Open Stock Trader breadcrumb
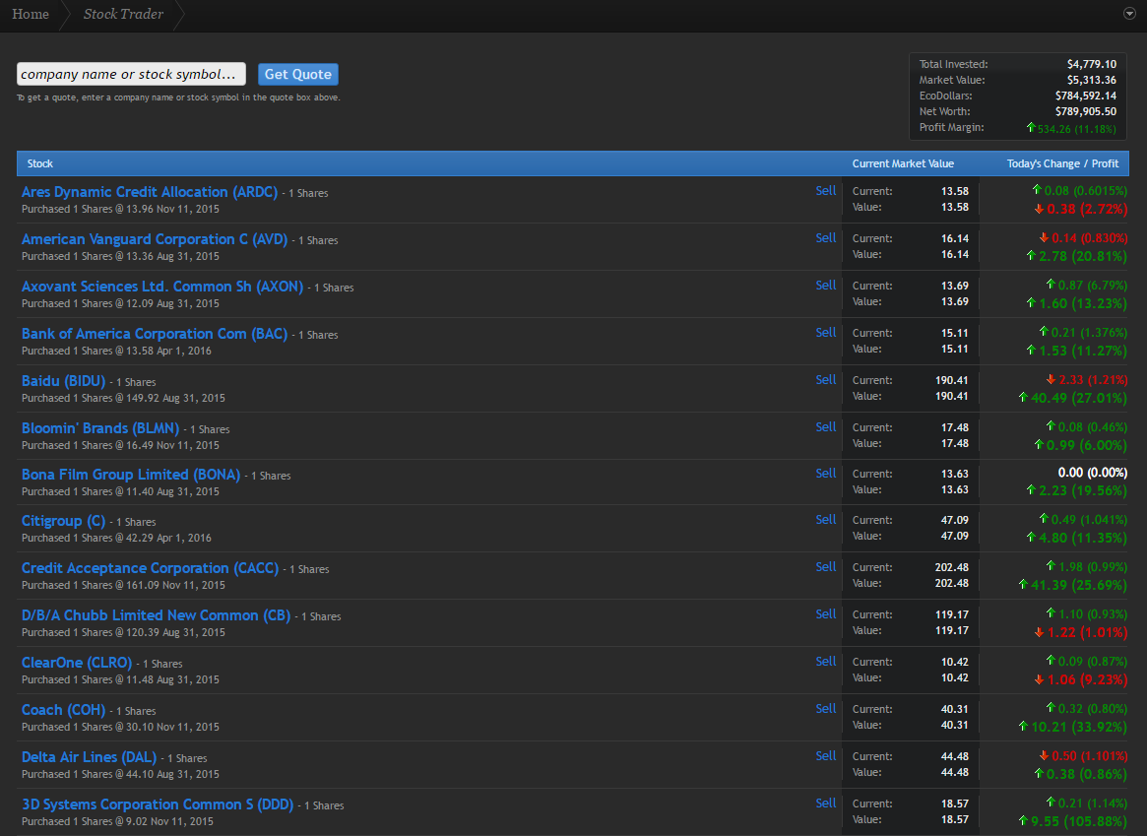This screenshot has height=836, width=1147. pos(123,14)
